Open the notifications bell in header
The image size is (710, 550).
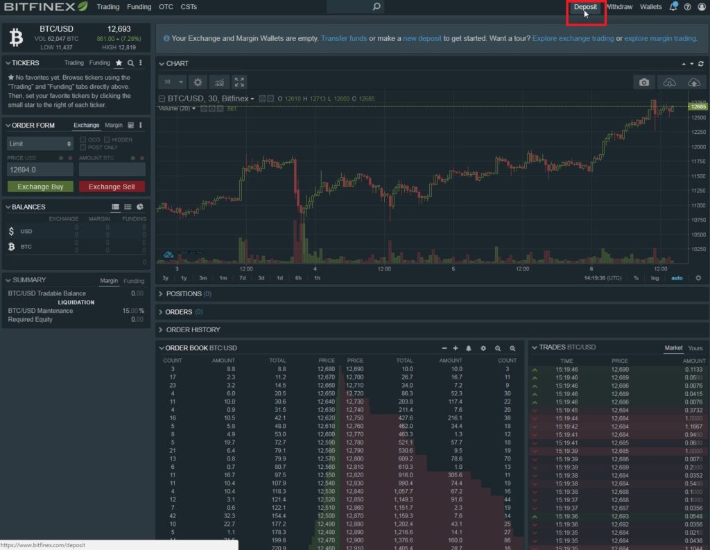coord(673,6)
